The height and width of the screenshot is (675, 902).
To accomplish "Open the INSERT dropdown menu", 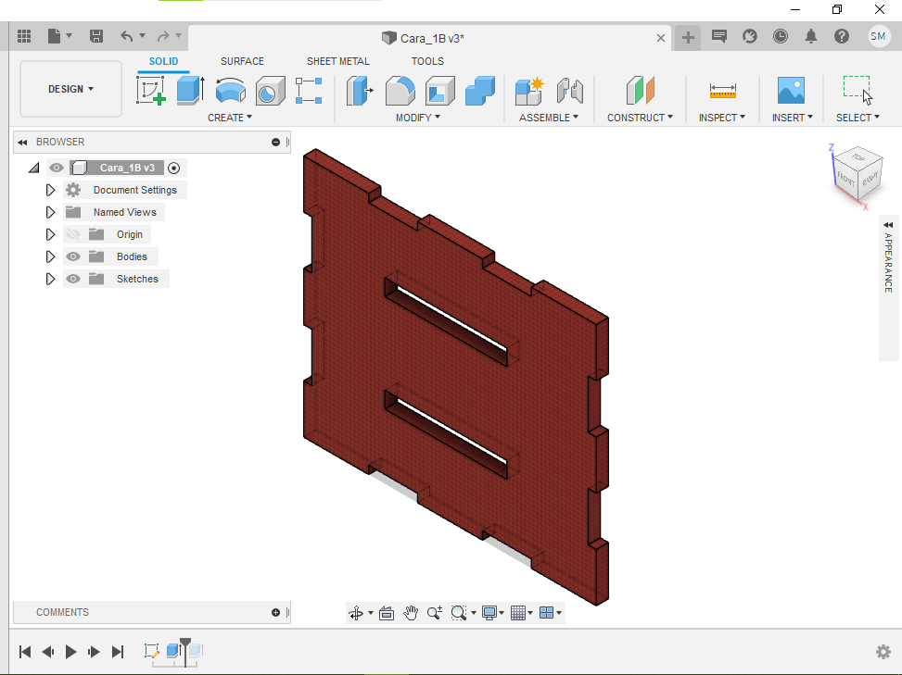I will coord(792,118).
